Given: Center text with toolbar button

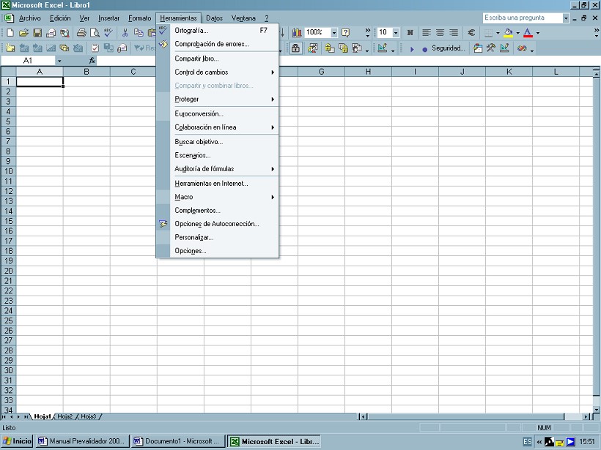Looking at the screenshot, I should click(x=440, y=33).
